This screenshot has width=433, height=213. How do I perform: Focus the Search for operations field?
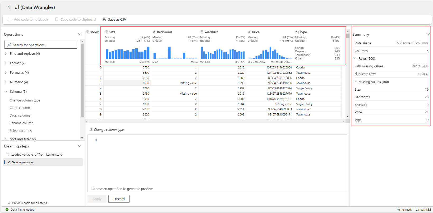coord(41,45)
